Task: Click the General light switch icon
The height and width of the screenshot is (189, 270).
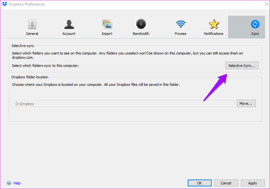Action: pyautogui.click(x=32, y=24)
